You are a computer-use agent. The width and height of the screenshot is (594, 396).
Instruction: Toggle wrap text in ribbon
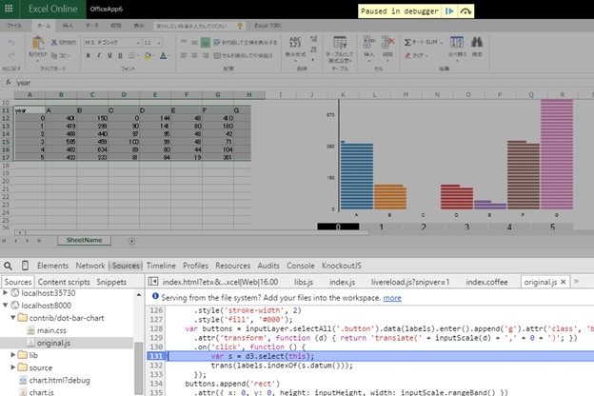tap(245, 43)
